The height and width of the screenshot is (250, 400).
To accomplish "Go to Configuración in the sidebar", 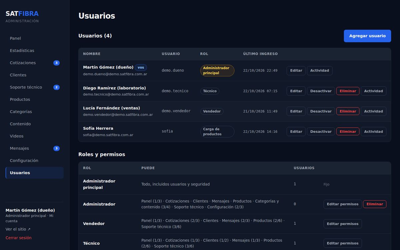I will [x=34, y=161].
